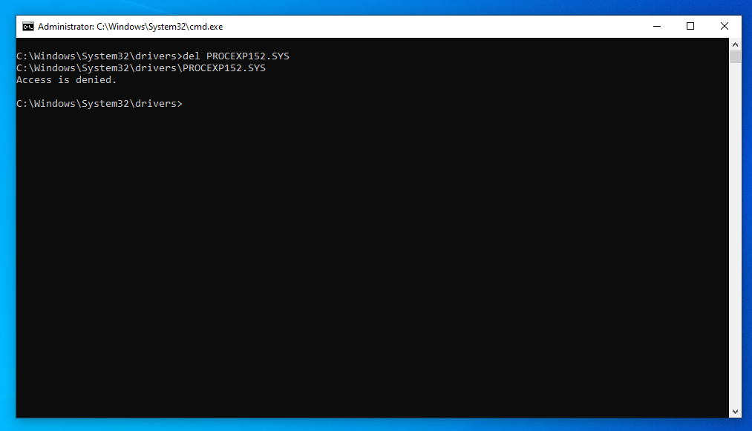The height and width of the screenshot is (431, 752).
Task: Open the console window system menu icon
Action: [x=28, y=26]
